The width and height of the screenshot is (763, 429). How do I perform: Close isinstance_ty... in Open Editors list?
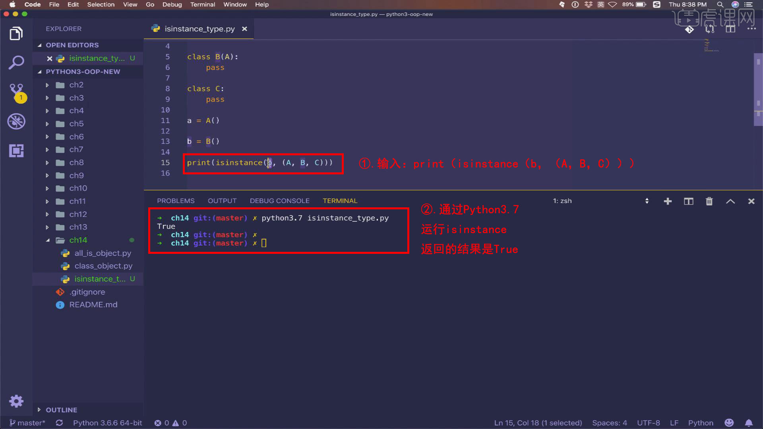[50, 58]
